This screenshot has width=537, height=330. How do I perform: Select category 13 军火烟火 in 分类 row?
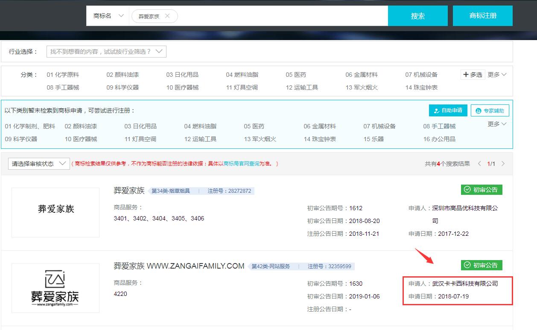coord(362,87)
